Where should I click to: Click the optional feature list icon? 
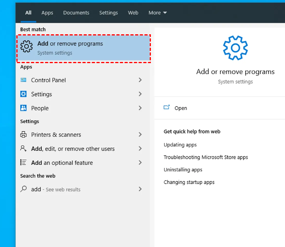point(23,162)
